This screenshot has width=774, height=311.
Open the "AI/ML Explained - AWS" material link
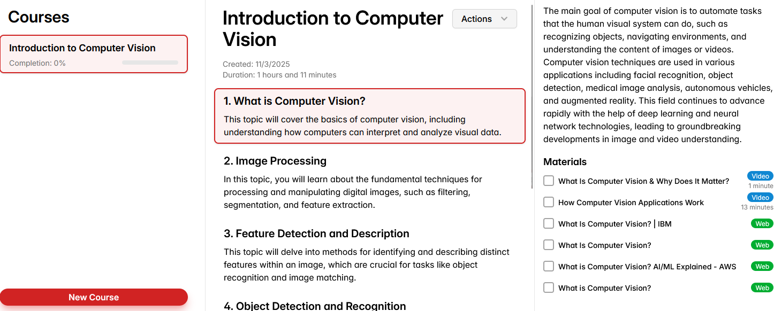pyautogui.click(x=647, y=267)
